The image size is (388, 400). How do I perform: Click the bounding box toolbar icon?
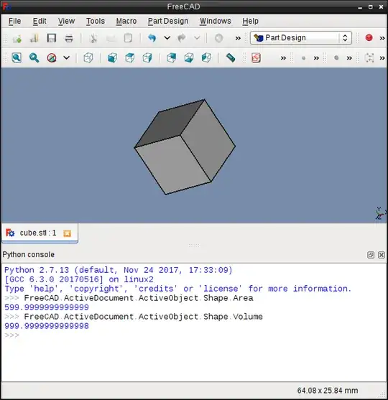click(369, 58)
